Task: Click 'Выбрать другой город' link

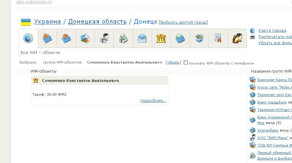Action: (183, 22)
